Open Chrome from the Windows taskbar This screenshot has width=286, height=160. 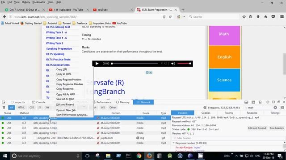coord(139,156)
